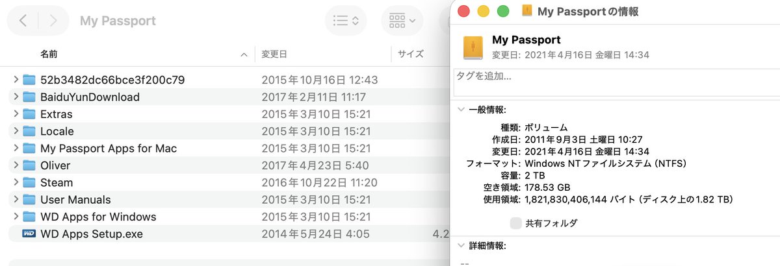
Task: Expand the WD Apps for Windows folder
Action: pyautogui.click(x=15, y=217)
